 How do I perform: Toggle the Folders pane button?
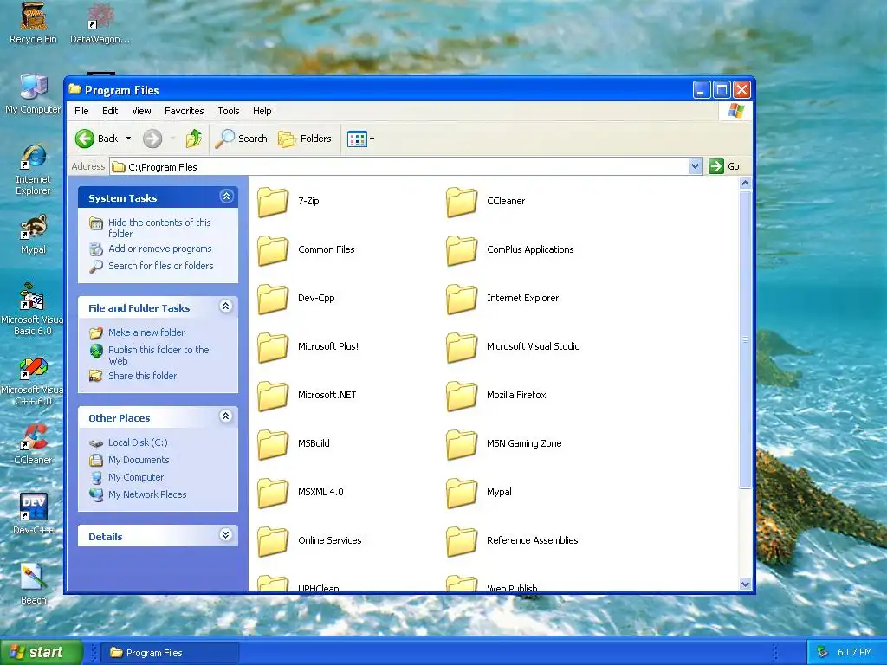(x=304, y=139)
